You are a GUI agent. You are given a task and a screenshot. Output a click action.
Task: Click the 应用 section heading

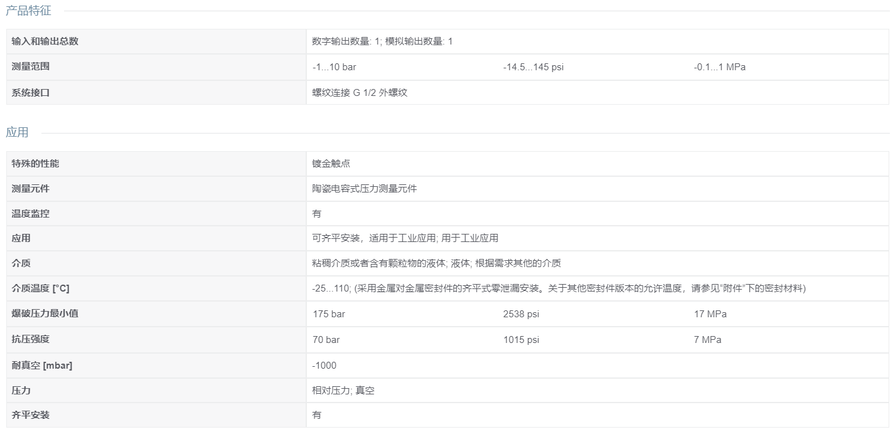pyautogui.click(x=17, y=132)
